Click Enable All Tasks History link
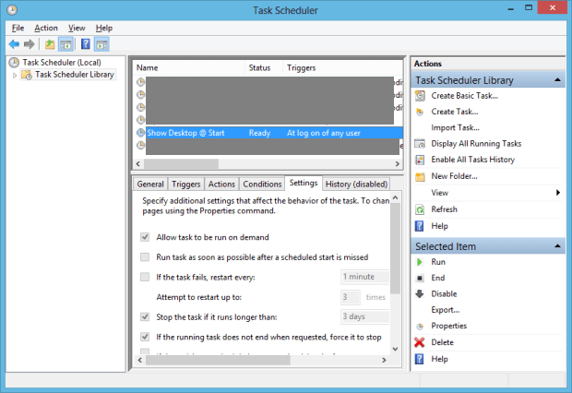The image size is (572, 393). [472, 160]
